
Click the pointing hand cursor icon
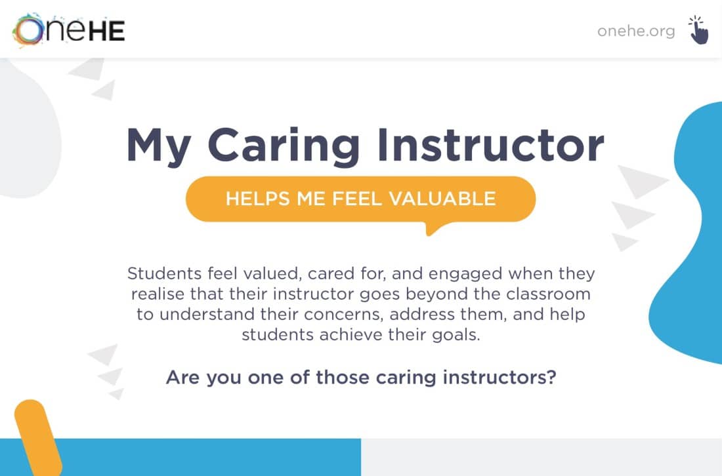[698, 30]
